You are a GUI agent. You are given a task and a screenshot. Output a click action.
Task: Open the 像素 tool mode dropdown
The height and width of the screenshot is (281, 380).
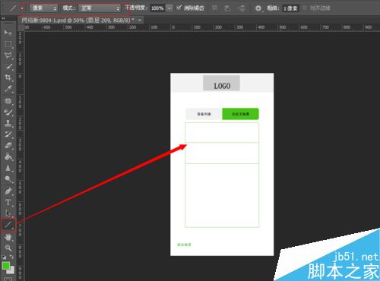43,8
